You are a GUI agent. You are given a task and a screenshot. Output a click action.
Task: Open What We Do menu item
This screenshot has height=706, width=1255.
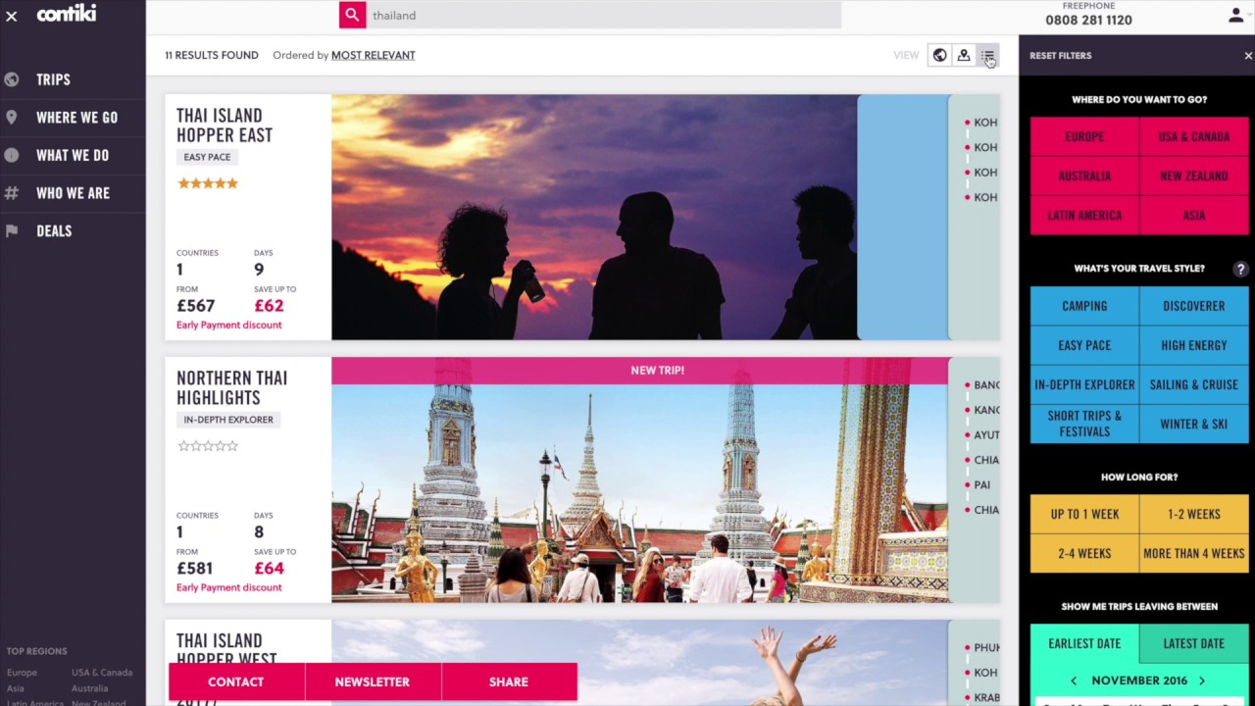pos(73,155)
